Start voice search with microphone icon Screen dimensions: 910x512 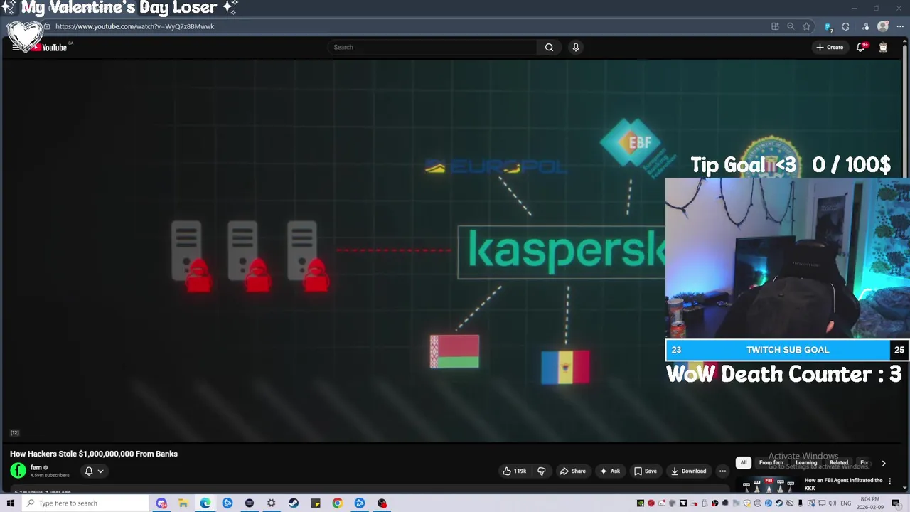pyautogui.click(x=576, y=47)
